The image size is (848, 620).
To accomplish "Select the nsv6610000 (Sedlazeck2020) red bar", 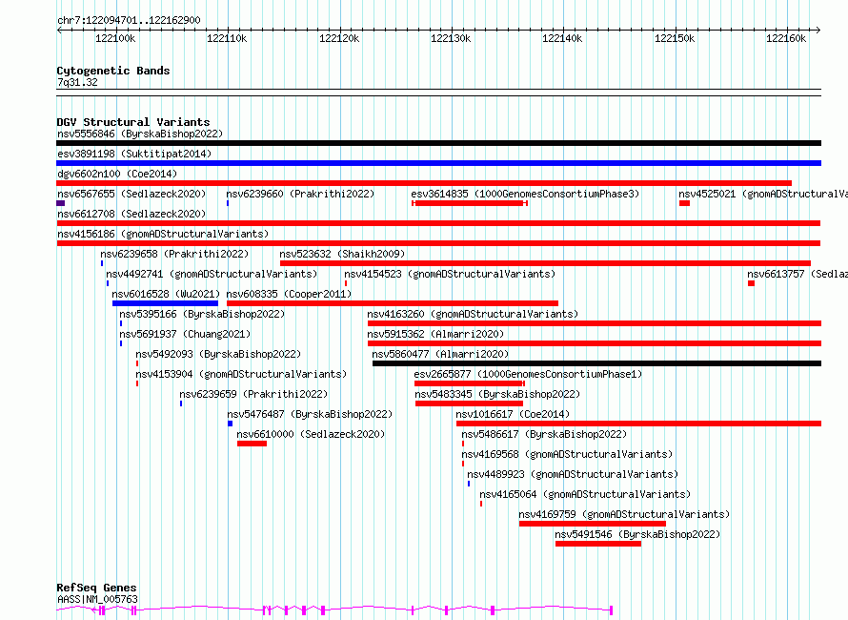I will click(252, 444).
